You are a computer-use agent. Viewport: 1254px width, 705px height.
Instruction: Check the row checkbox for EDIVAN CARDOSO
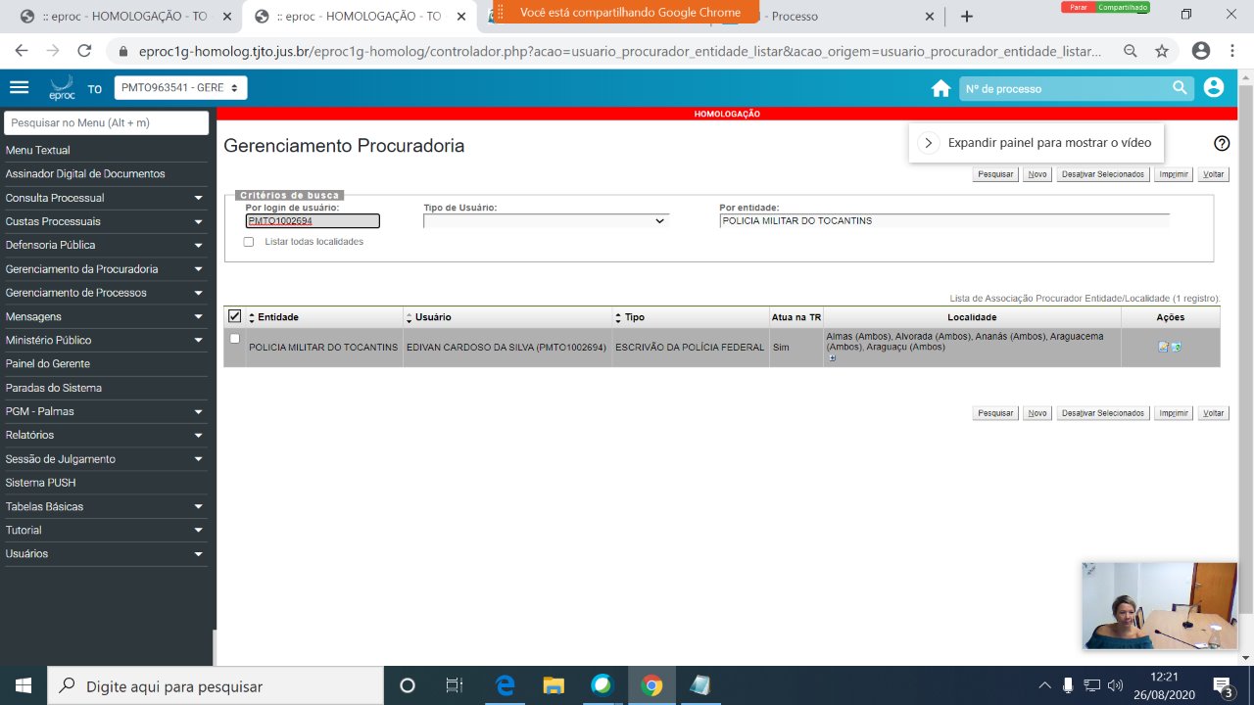(x=234, y=338)
